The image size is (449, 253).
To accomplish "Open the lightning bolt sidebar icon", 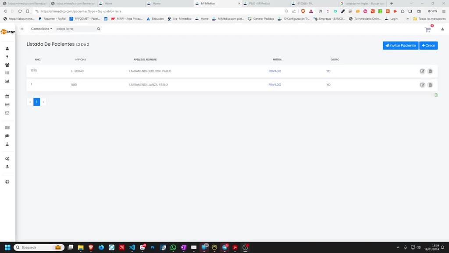I will pyautogui.click(x=7, y=57).
